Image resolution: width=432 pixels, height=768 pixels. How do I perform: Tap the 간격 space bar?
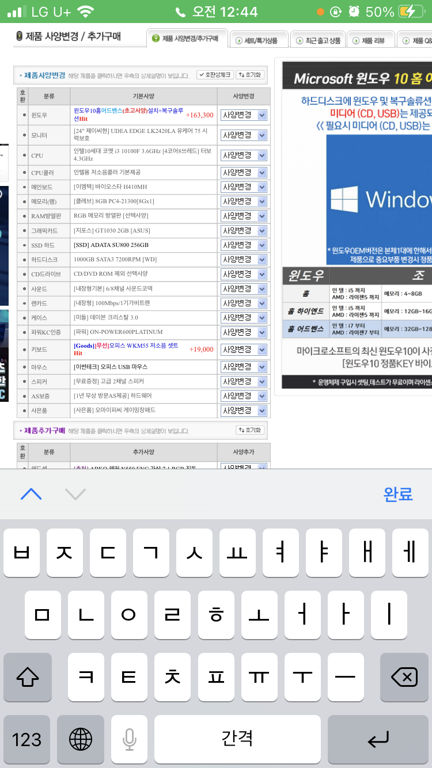(x=237, y=739)
